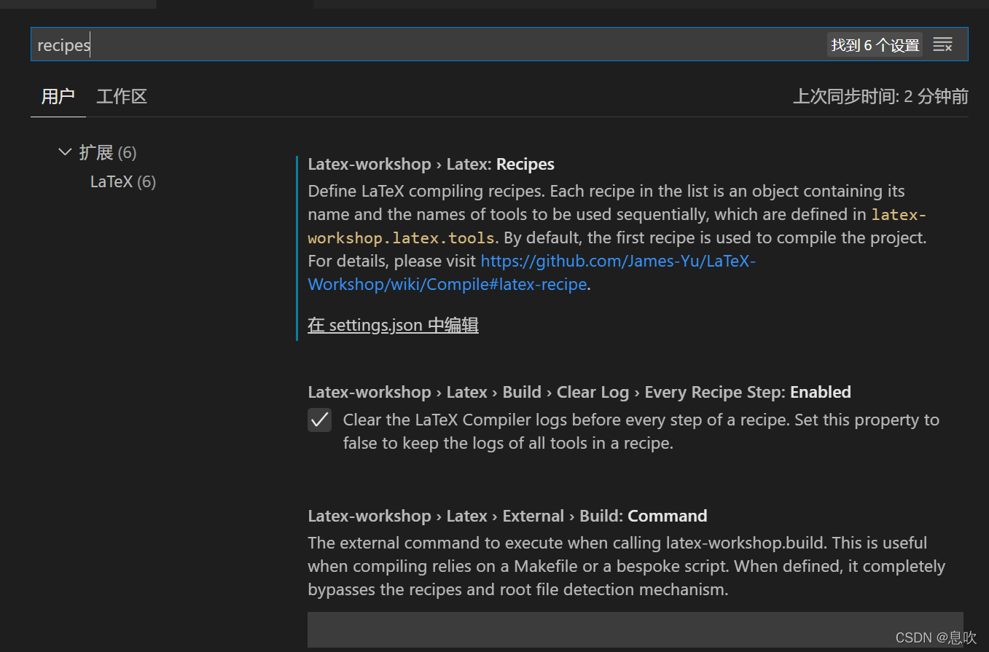This screenshot has width=989, height=652.
Task: Click the clear settings search input icon
Action: [x=942, y=44]
